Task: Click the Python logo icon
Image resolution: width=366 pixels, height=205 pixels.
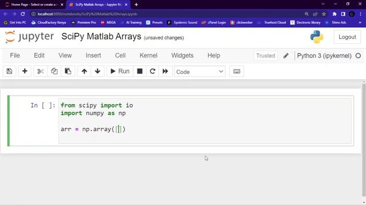Action: [x=317, y=37]
